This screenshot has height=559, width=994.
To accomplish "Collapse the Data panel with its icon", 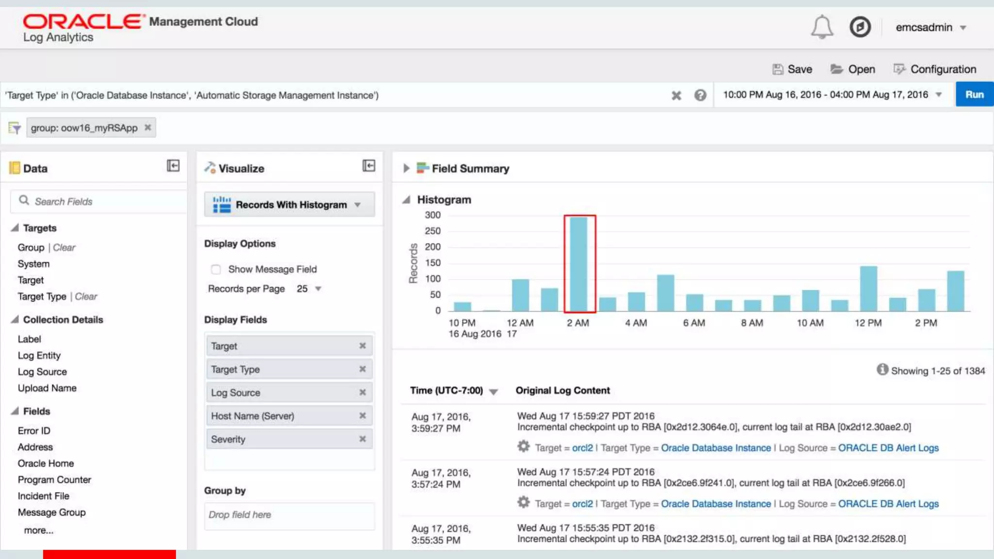I will [x=173, y=166].
